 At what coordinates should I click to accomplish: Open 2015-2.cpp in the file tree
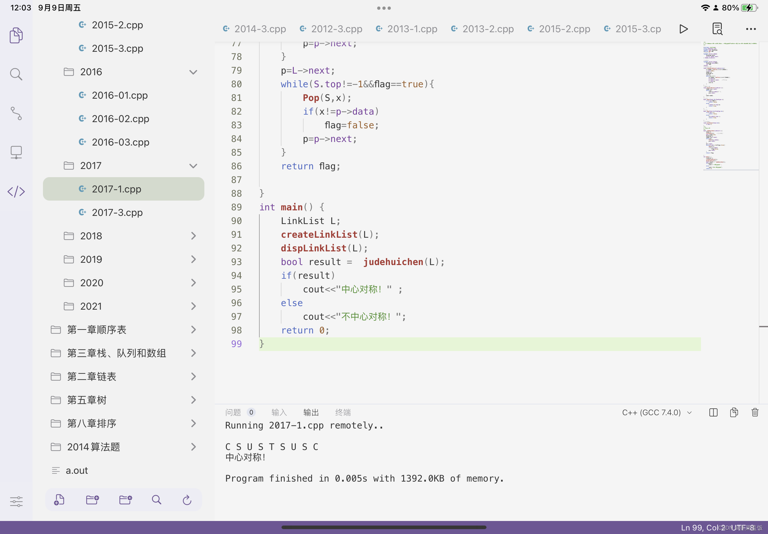123,25
